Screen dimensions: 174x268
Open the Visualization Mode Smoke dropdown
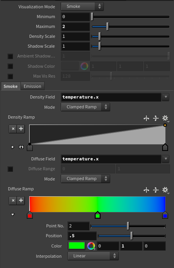tap(82, 6)
